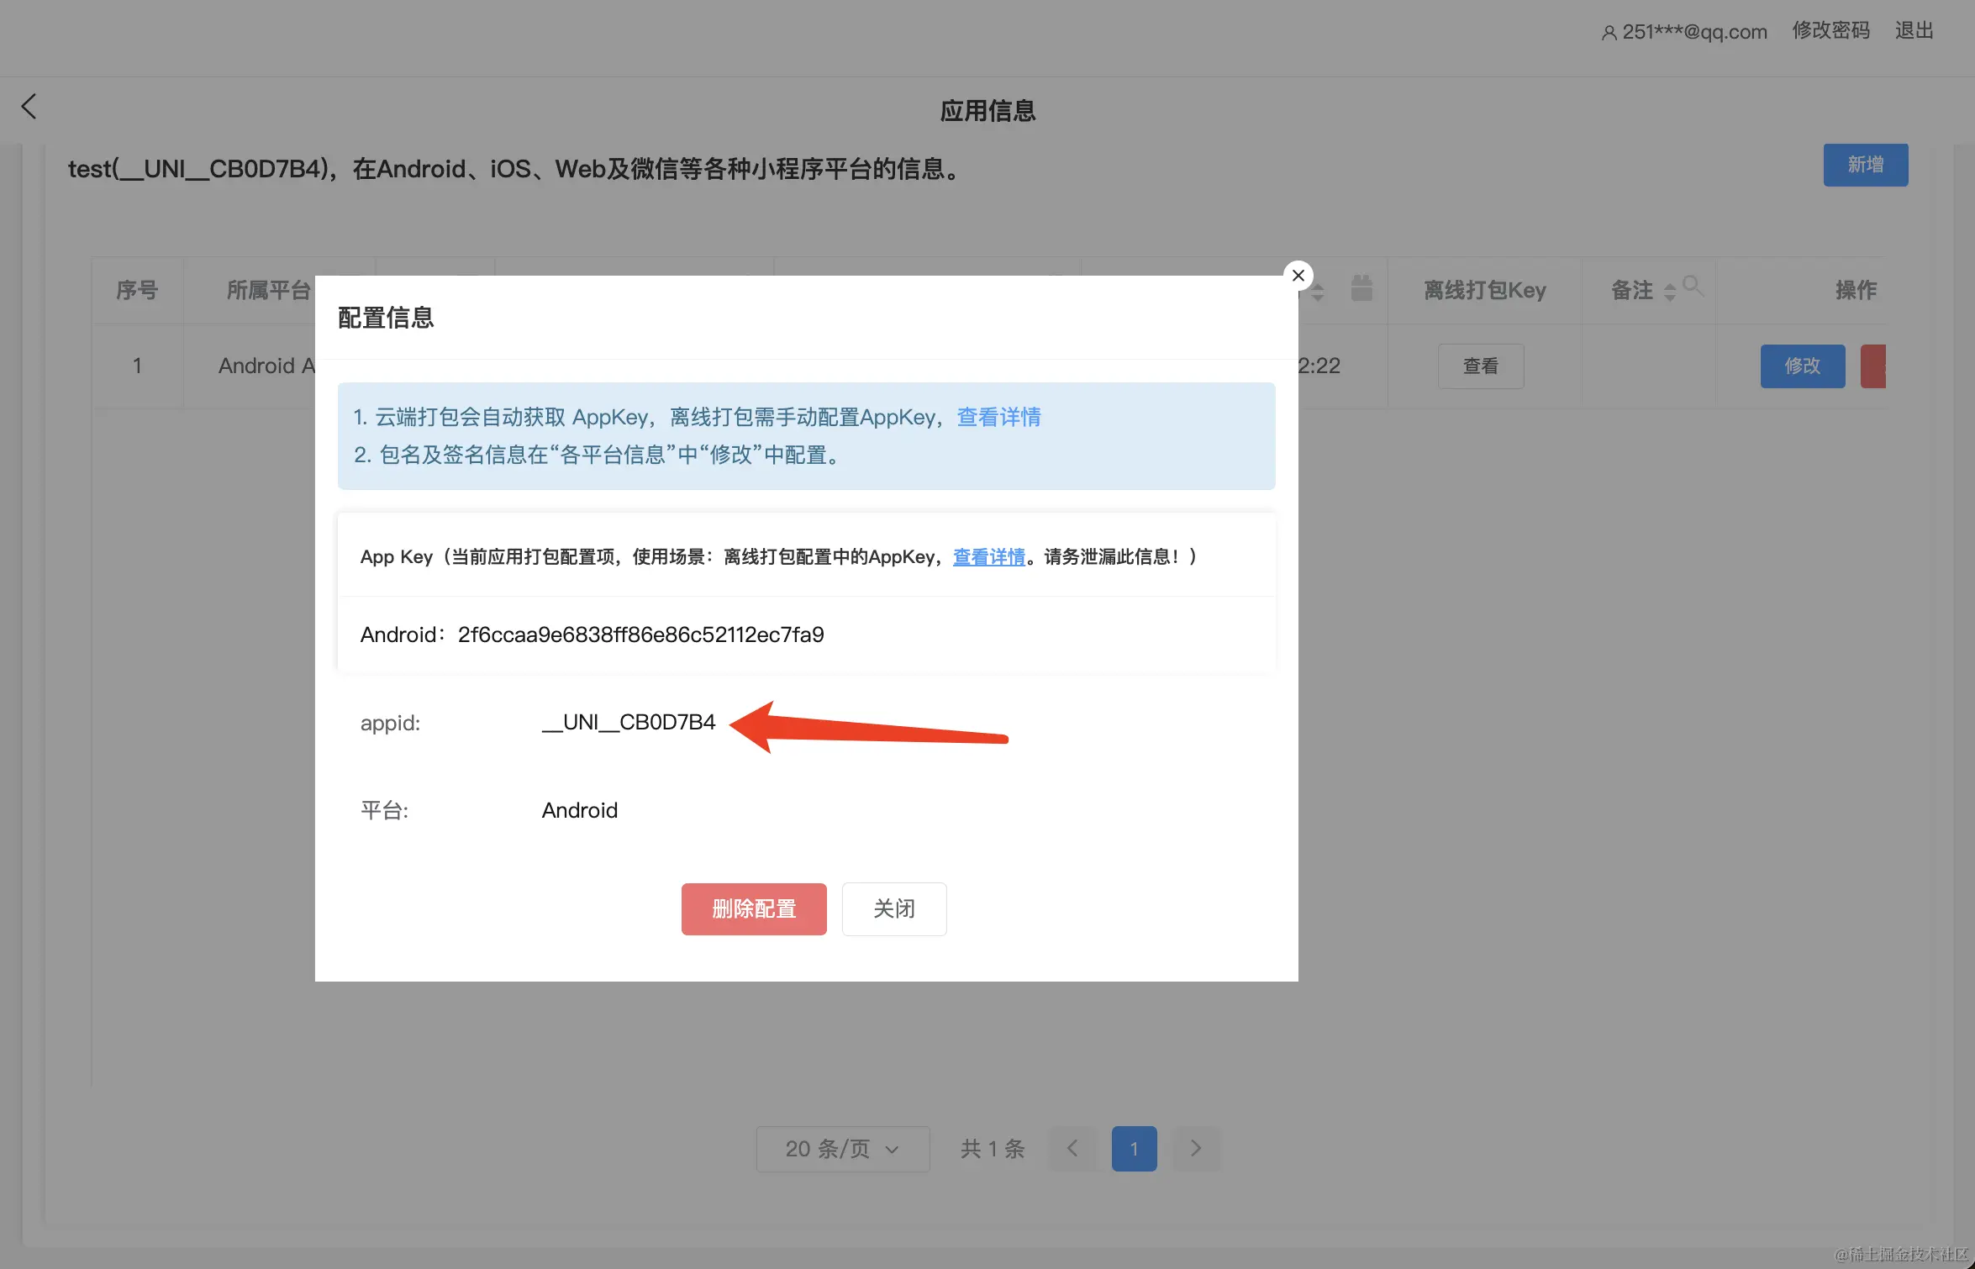Click the 删除配置 button
Viewport: 1975px width, 1269px height.
click(753, 908)
